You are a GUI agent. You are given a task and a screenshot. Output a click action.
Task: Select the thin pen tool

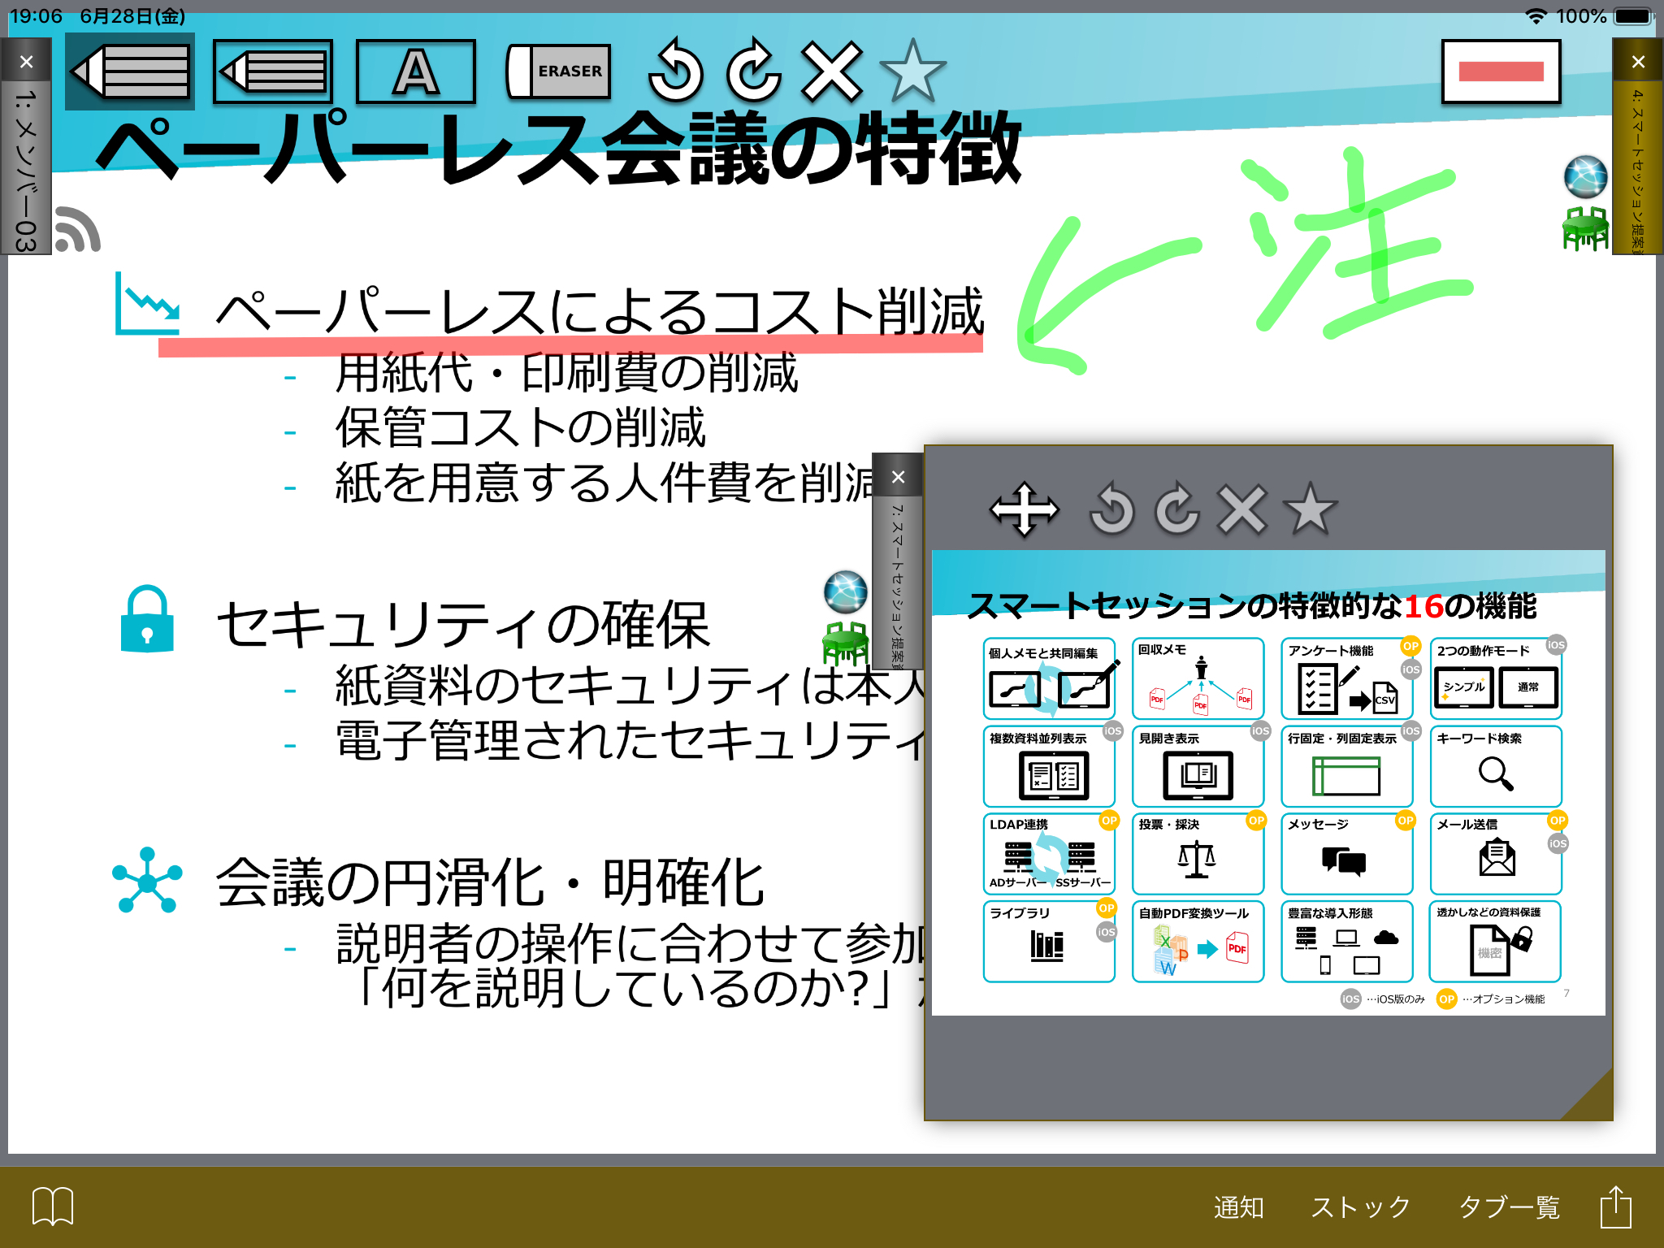tap(273, 71)
